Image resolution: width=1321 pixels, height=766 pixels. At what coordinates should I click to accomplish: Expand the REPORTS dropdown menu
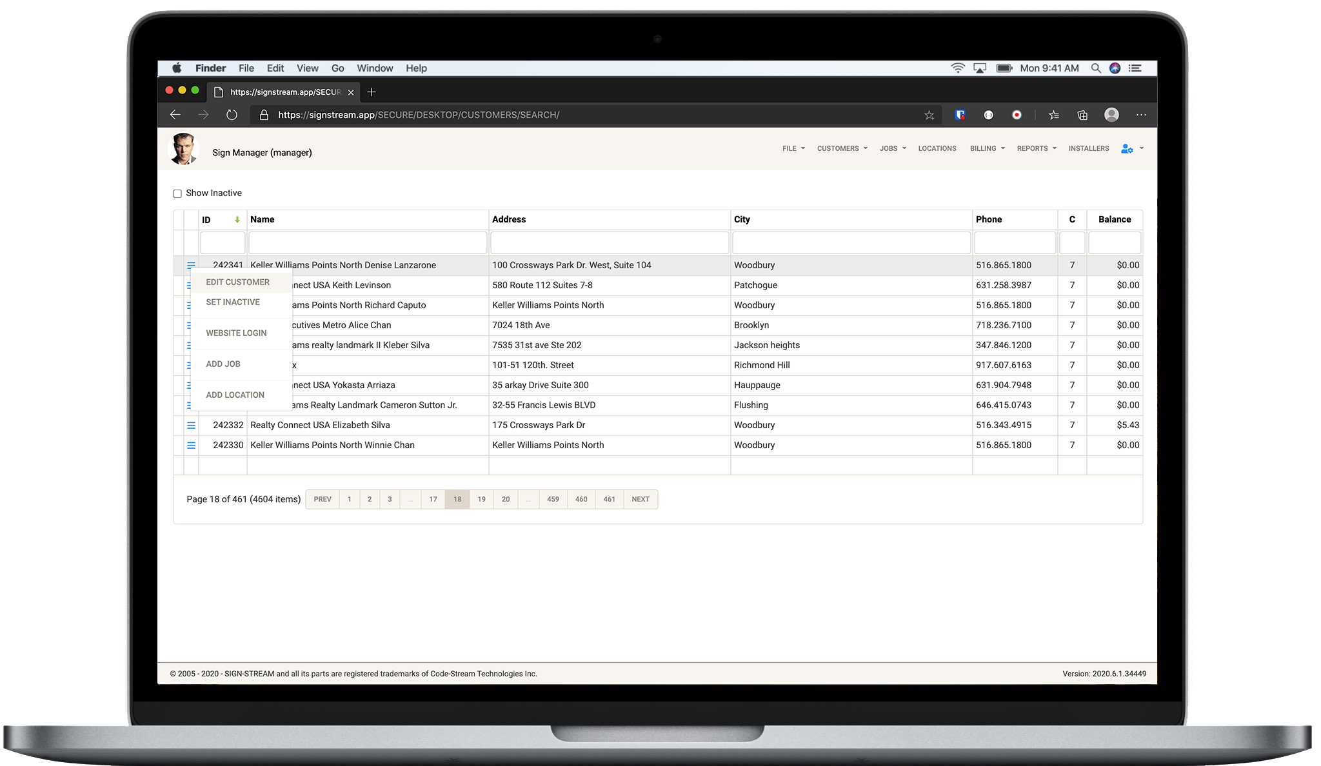pyautogui.click(x=1037, y=149)
